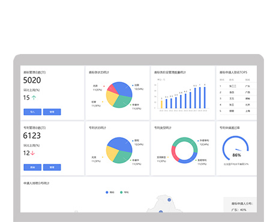Click the green slice of the bottom pie chart
This screenshot has height=222, width=276.
click(122, 157)
